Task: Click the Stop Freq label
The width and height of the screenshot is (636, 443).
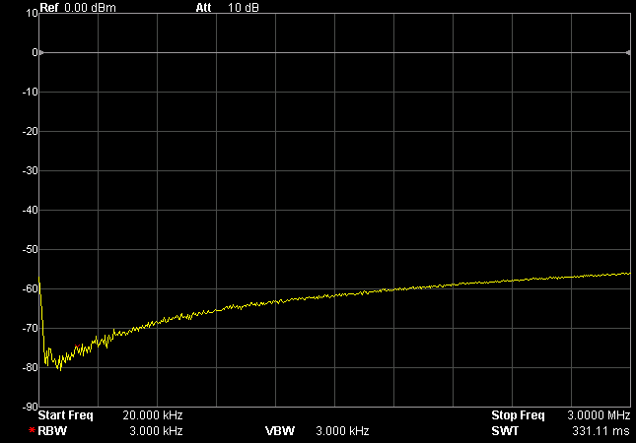Action: [518, 415]
